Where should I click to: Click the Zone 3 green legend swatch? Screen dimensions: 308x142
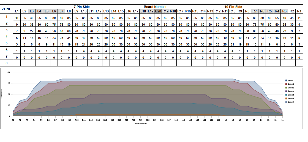[286, 88]
